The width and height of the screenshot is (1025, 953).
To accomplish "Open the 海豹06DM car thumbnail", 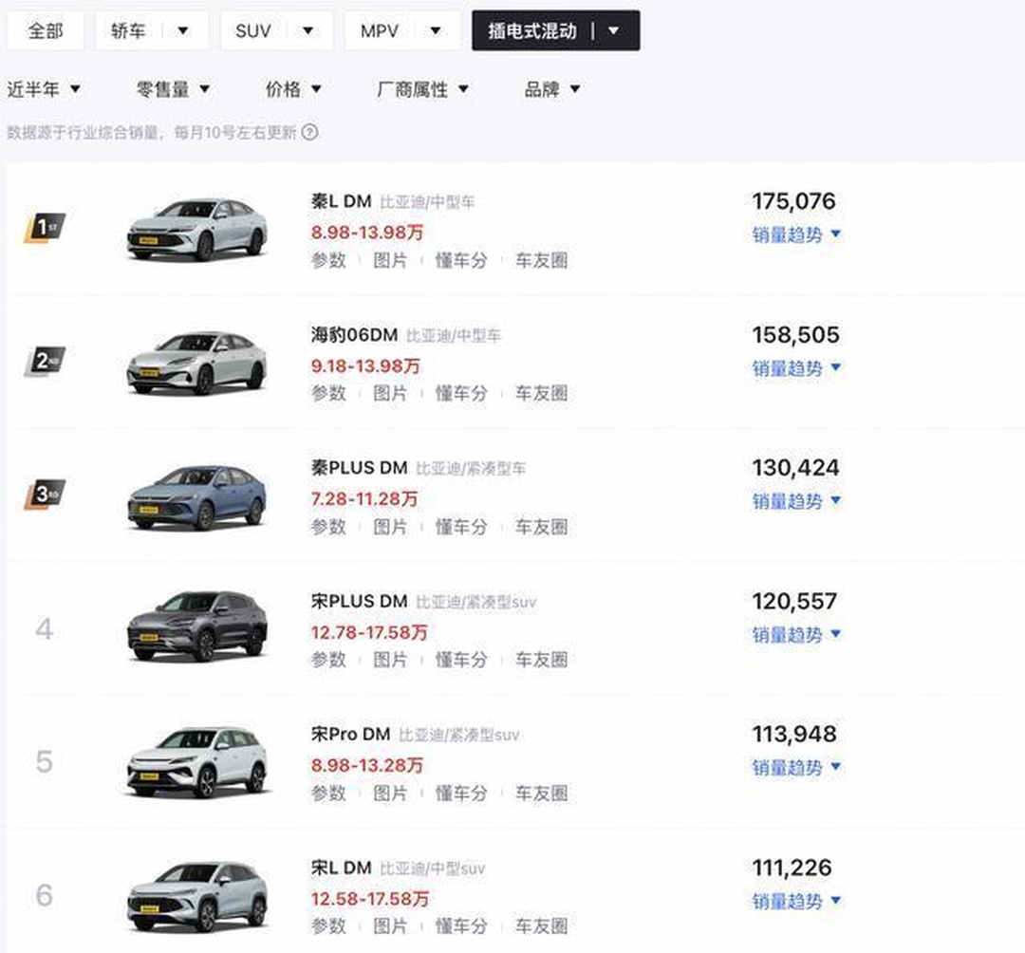I will [196, 363].
